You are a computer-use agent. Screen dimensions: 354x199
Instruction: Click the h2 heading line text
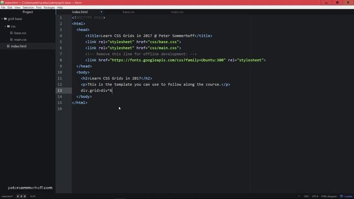[116, 78]
